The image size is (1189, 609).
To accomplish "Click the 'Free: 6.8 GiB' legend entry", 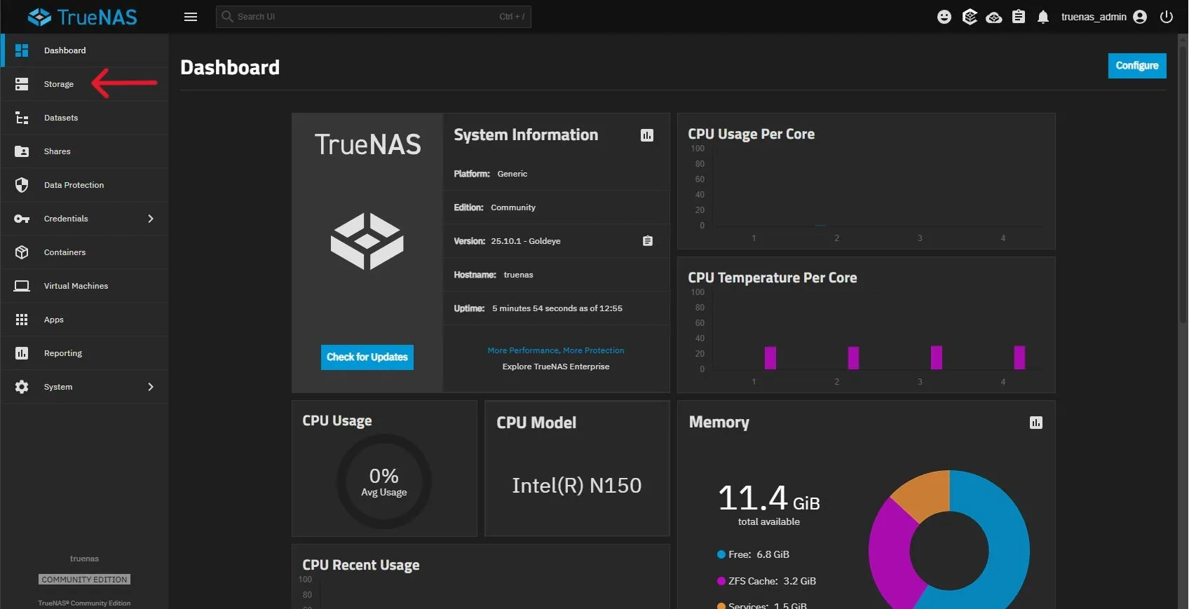I will (x=754, y=554).
